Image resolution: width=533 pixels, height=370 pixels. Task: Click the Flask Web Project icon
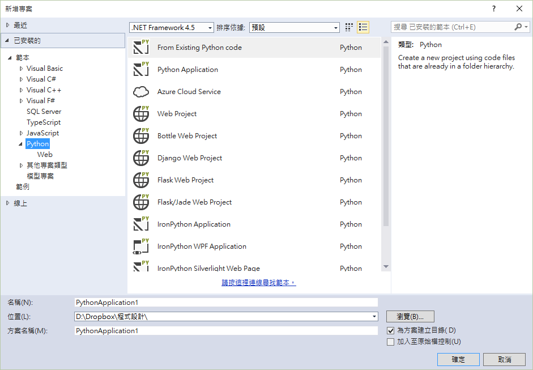point(141,180)
